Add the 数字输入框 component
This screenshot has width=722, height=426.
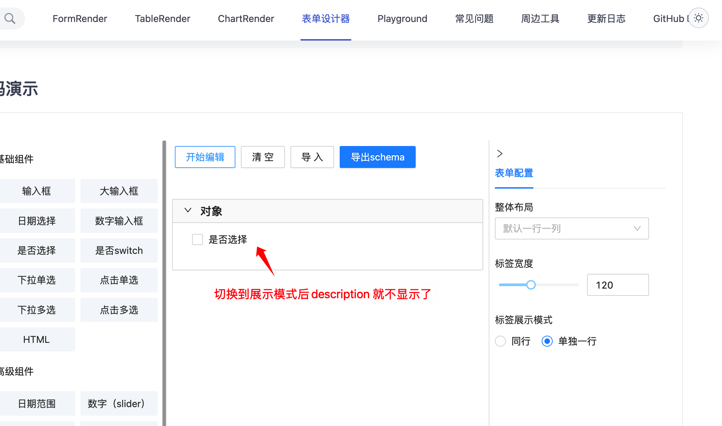coord(119,221)
